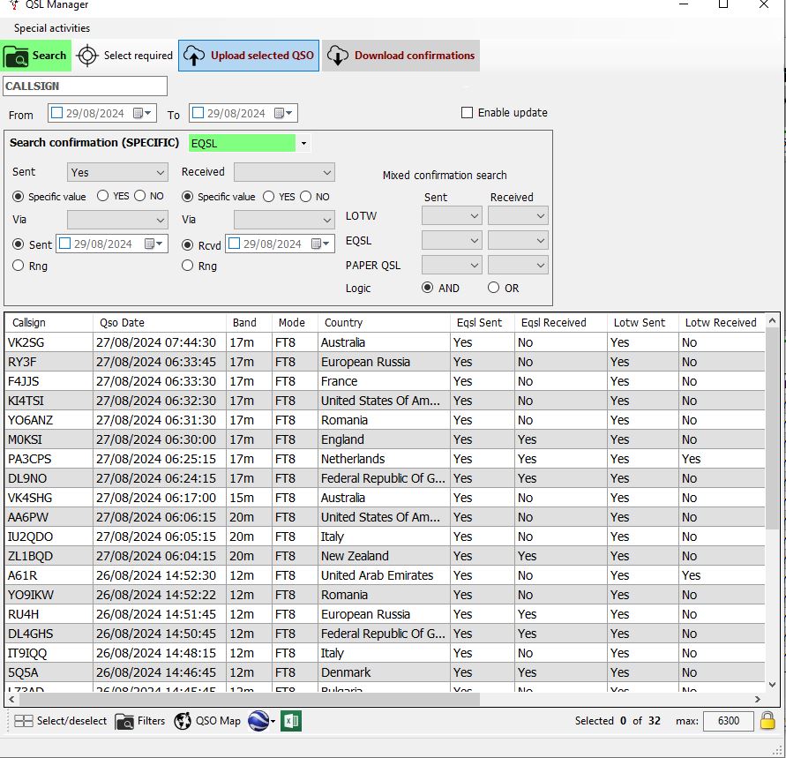786x758 pixels.
Task: Click Upload selected QSO button text
Action: coord(262,55)
